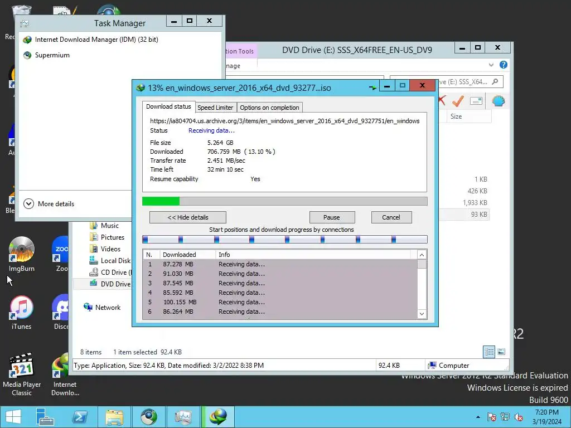Select CD Drive in Explorer sidebar

point(110,272)
